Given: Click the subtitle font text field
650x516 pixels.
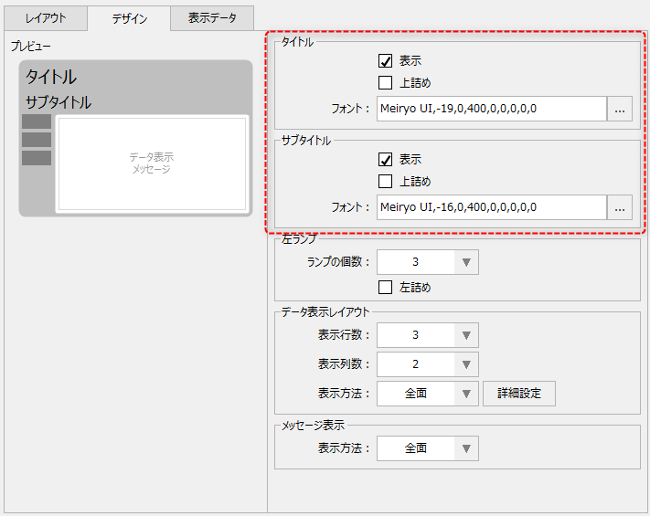Looking at the screenshot, I should [x=491, y=207].
